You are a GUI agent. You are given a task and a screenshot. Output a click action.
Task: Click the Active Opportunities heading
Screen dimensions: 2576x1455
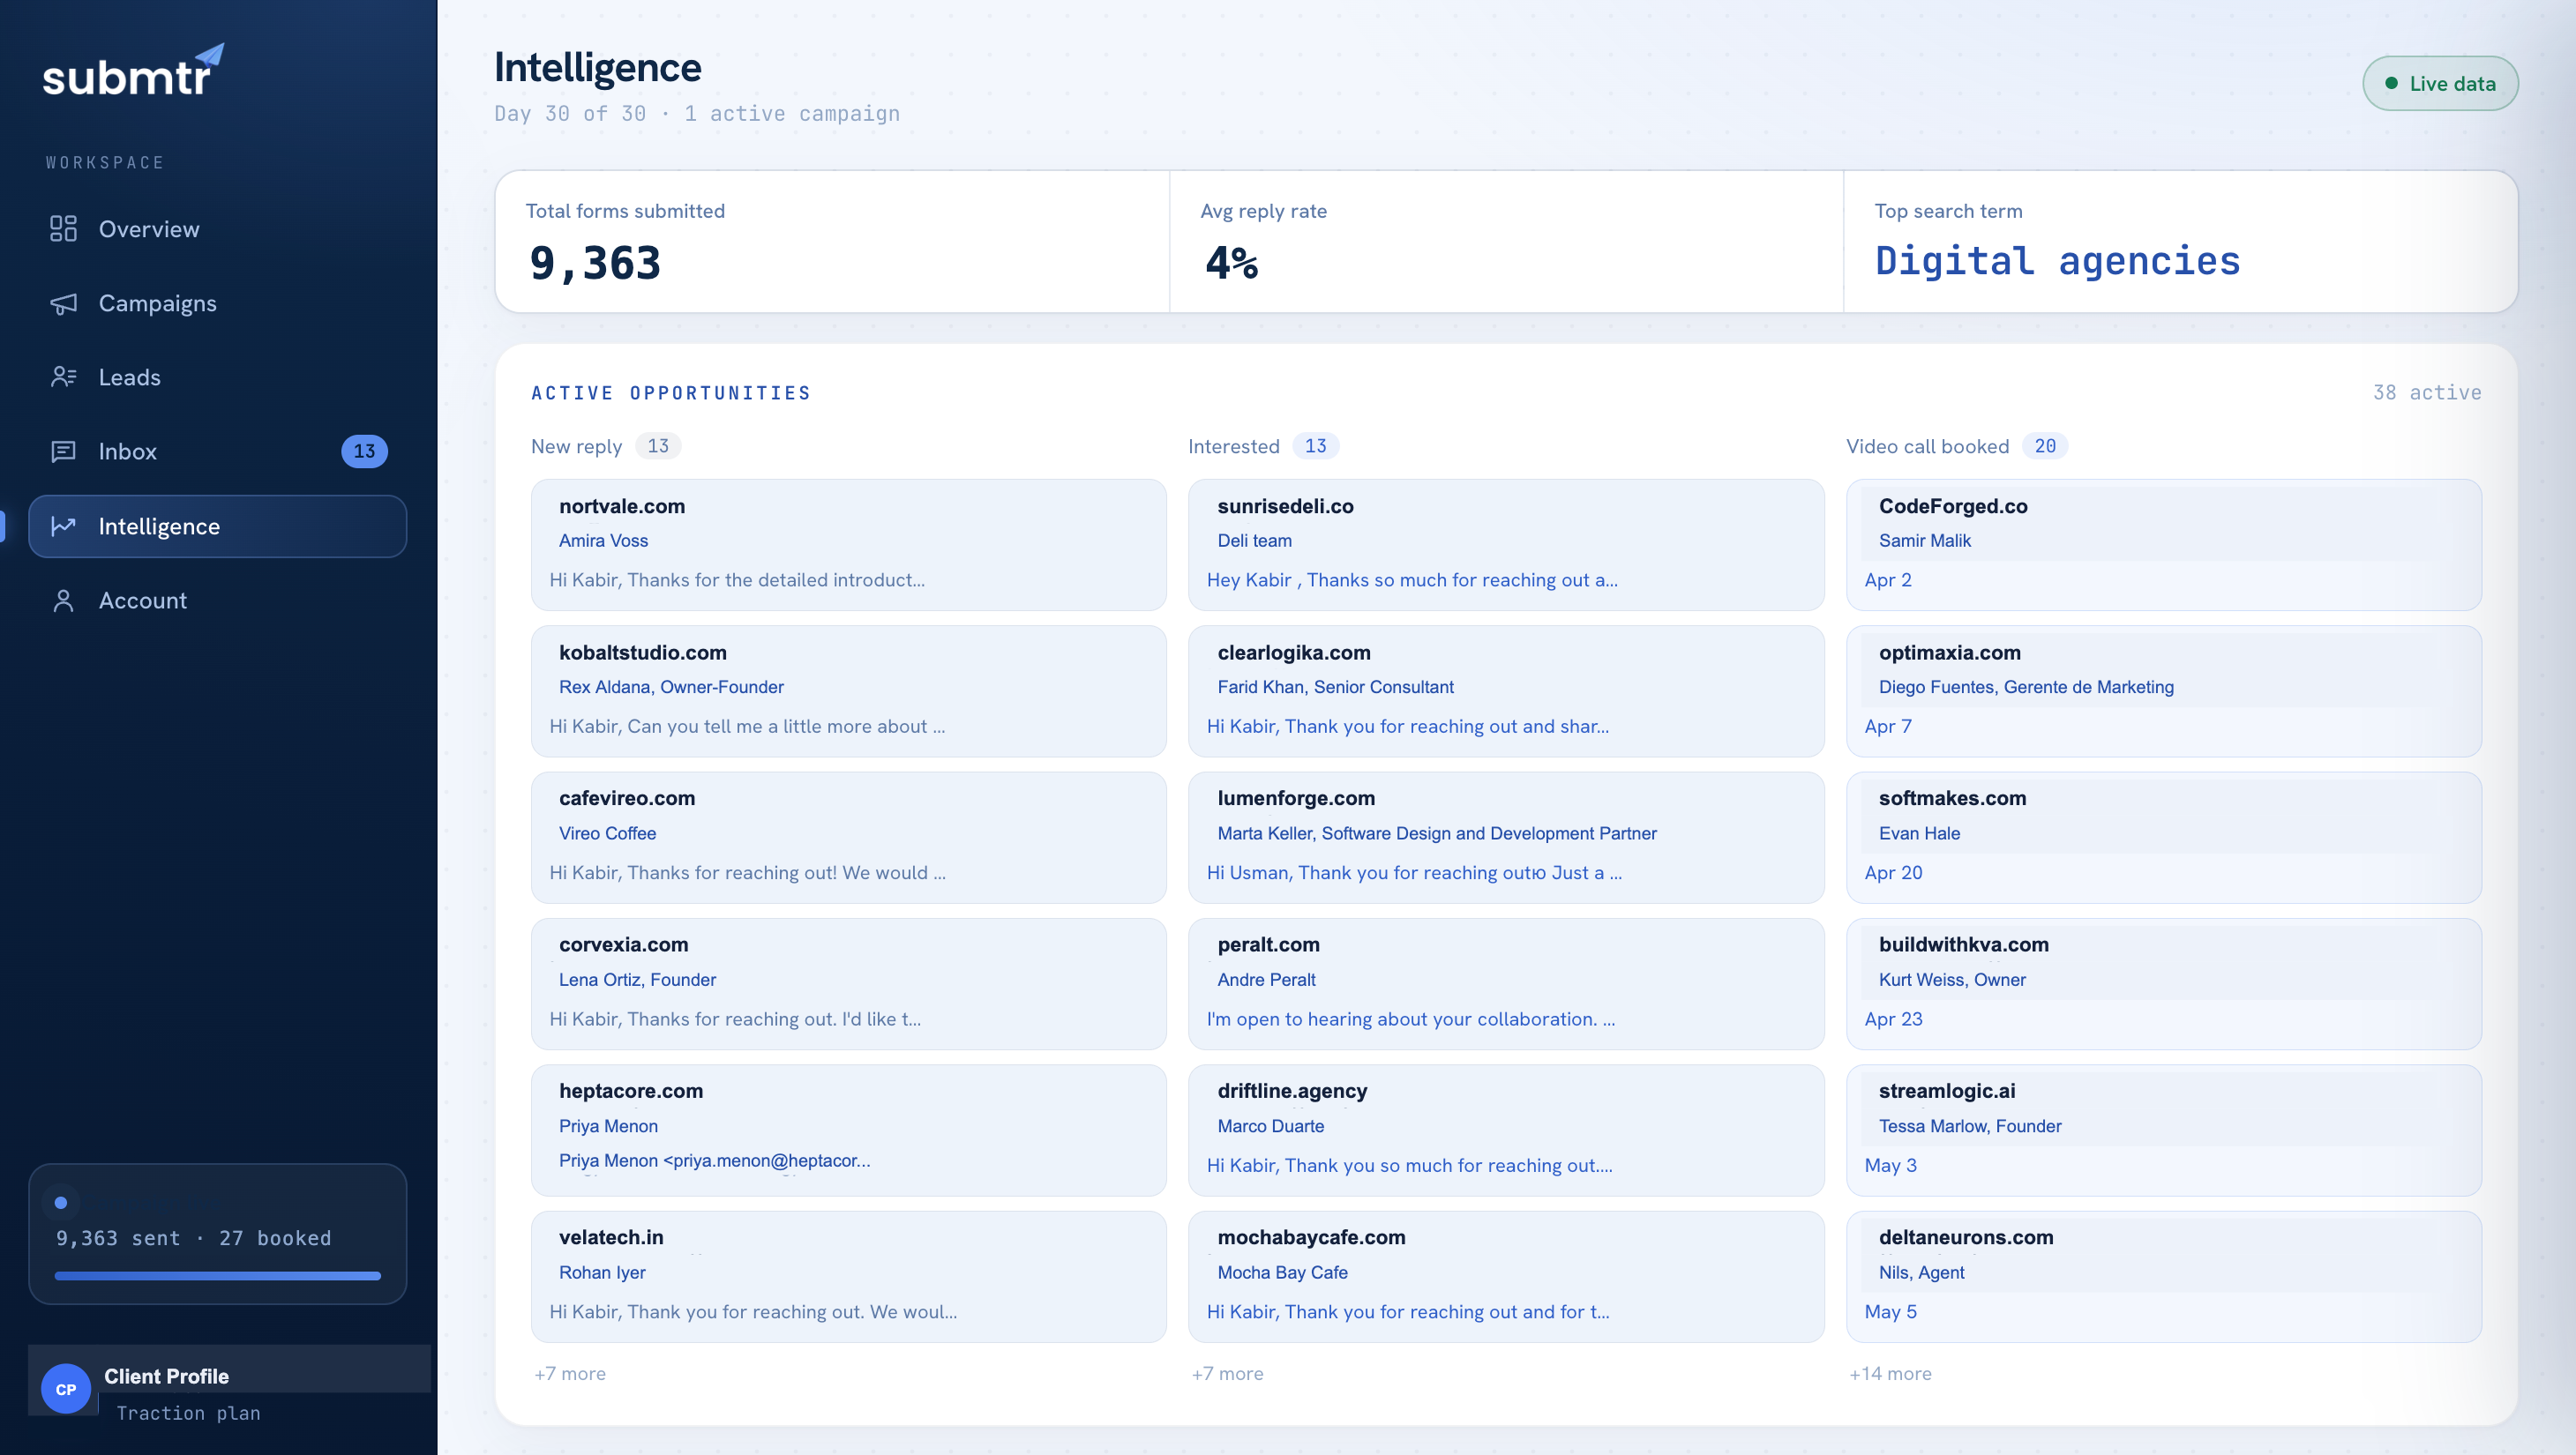click(671, 392)
